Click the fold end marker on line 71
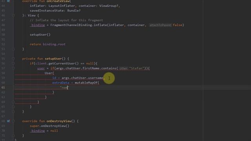The width and height of the screenshot is (251, 141). (13, 136)
